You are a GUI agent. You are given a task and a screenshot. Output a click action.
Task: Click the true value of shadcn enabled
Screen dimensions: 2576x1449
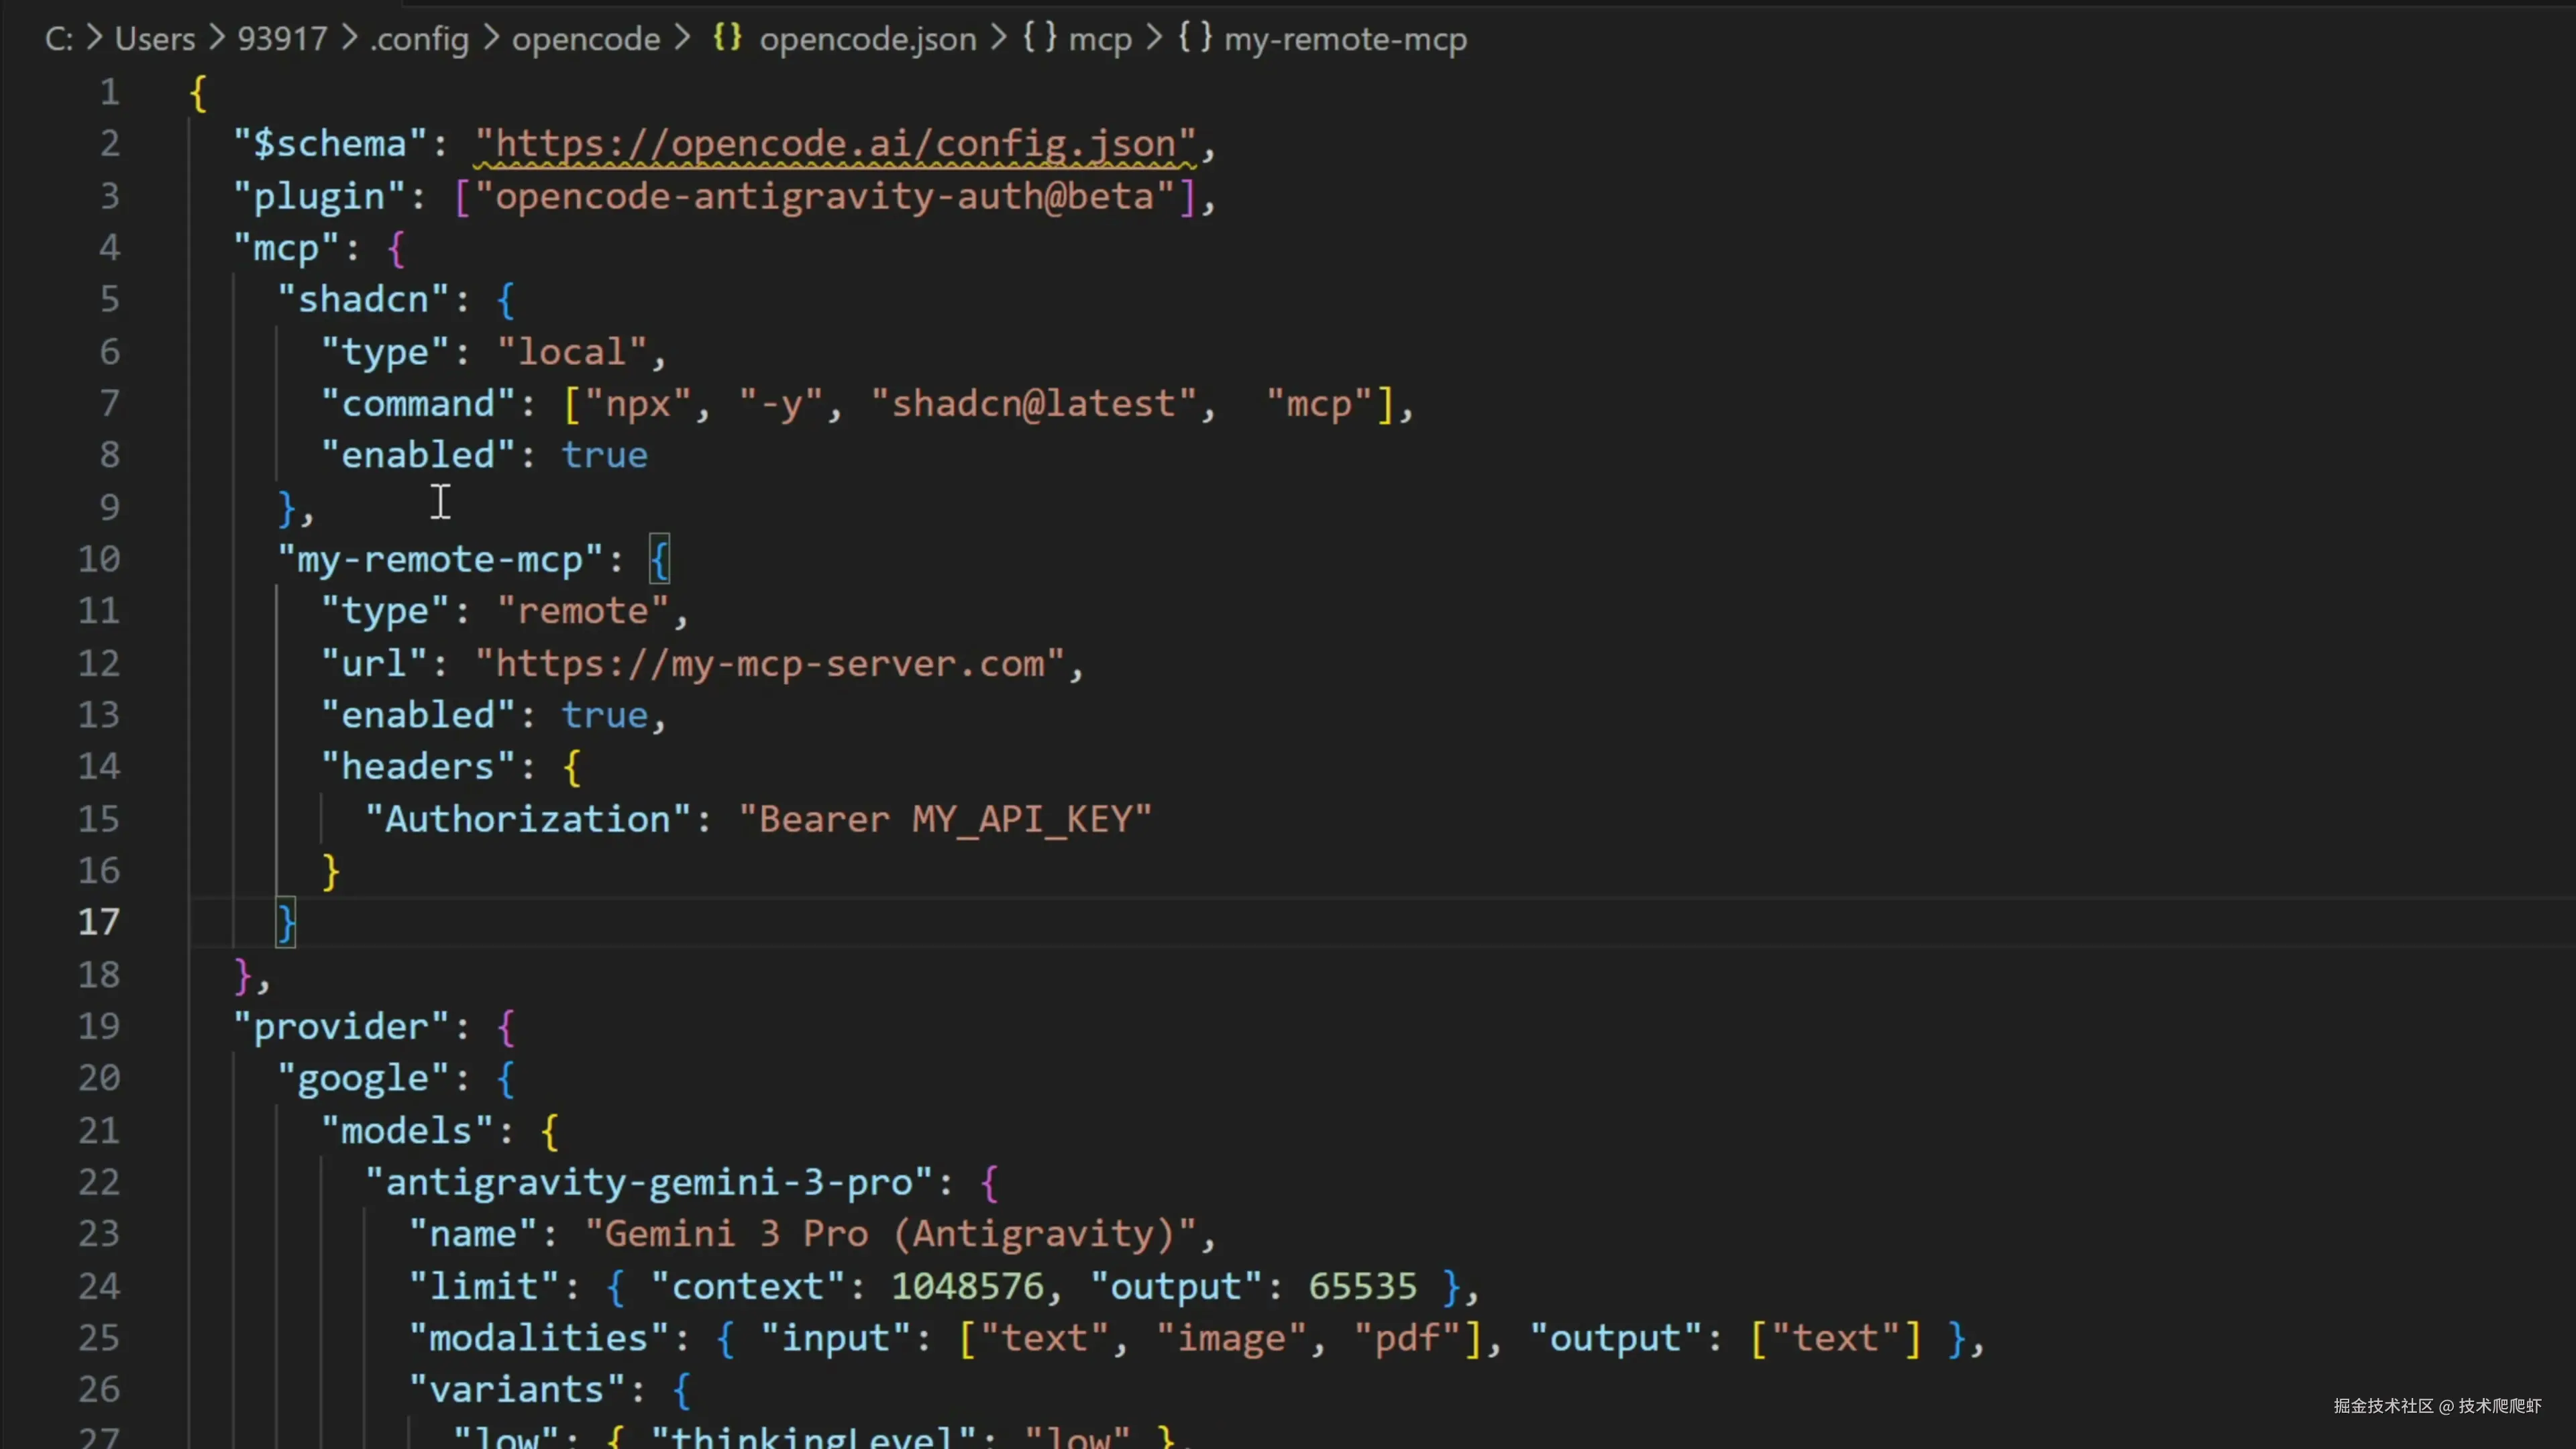pos(604,456)
